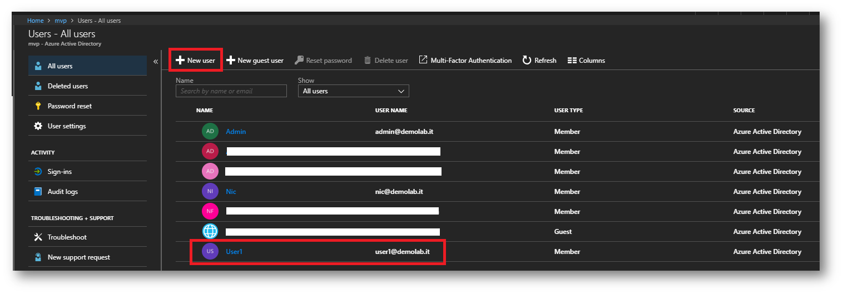Click user1@demolab.it user name cell
This screenshot has height=294, width=843.
403,252
